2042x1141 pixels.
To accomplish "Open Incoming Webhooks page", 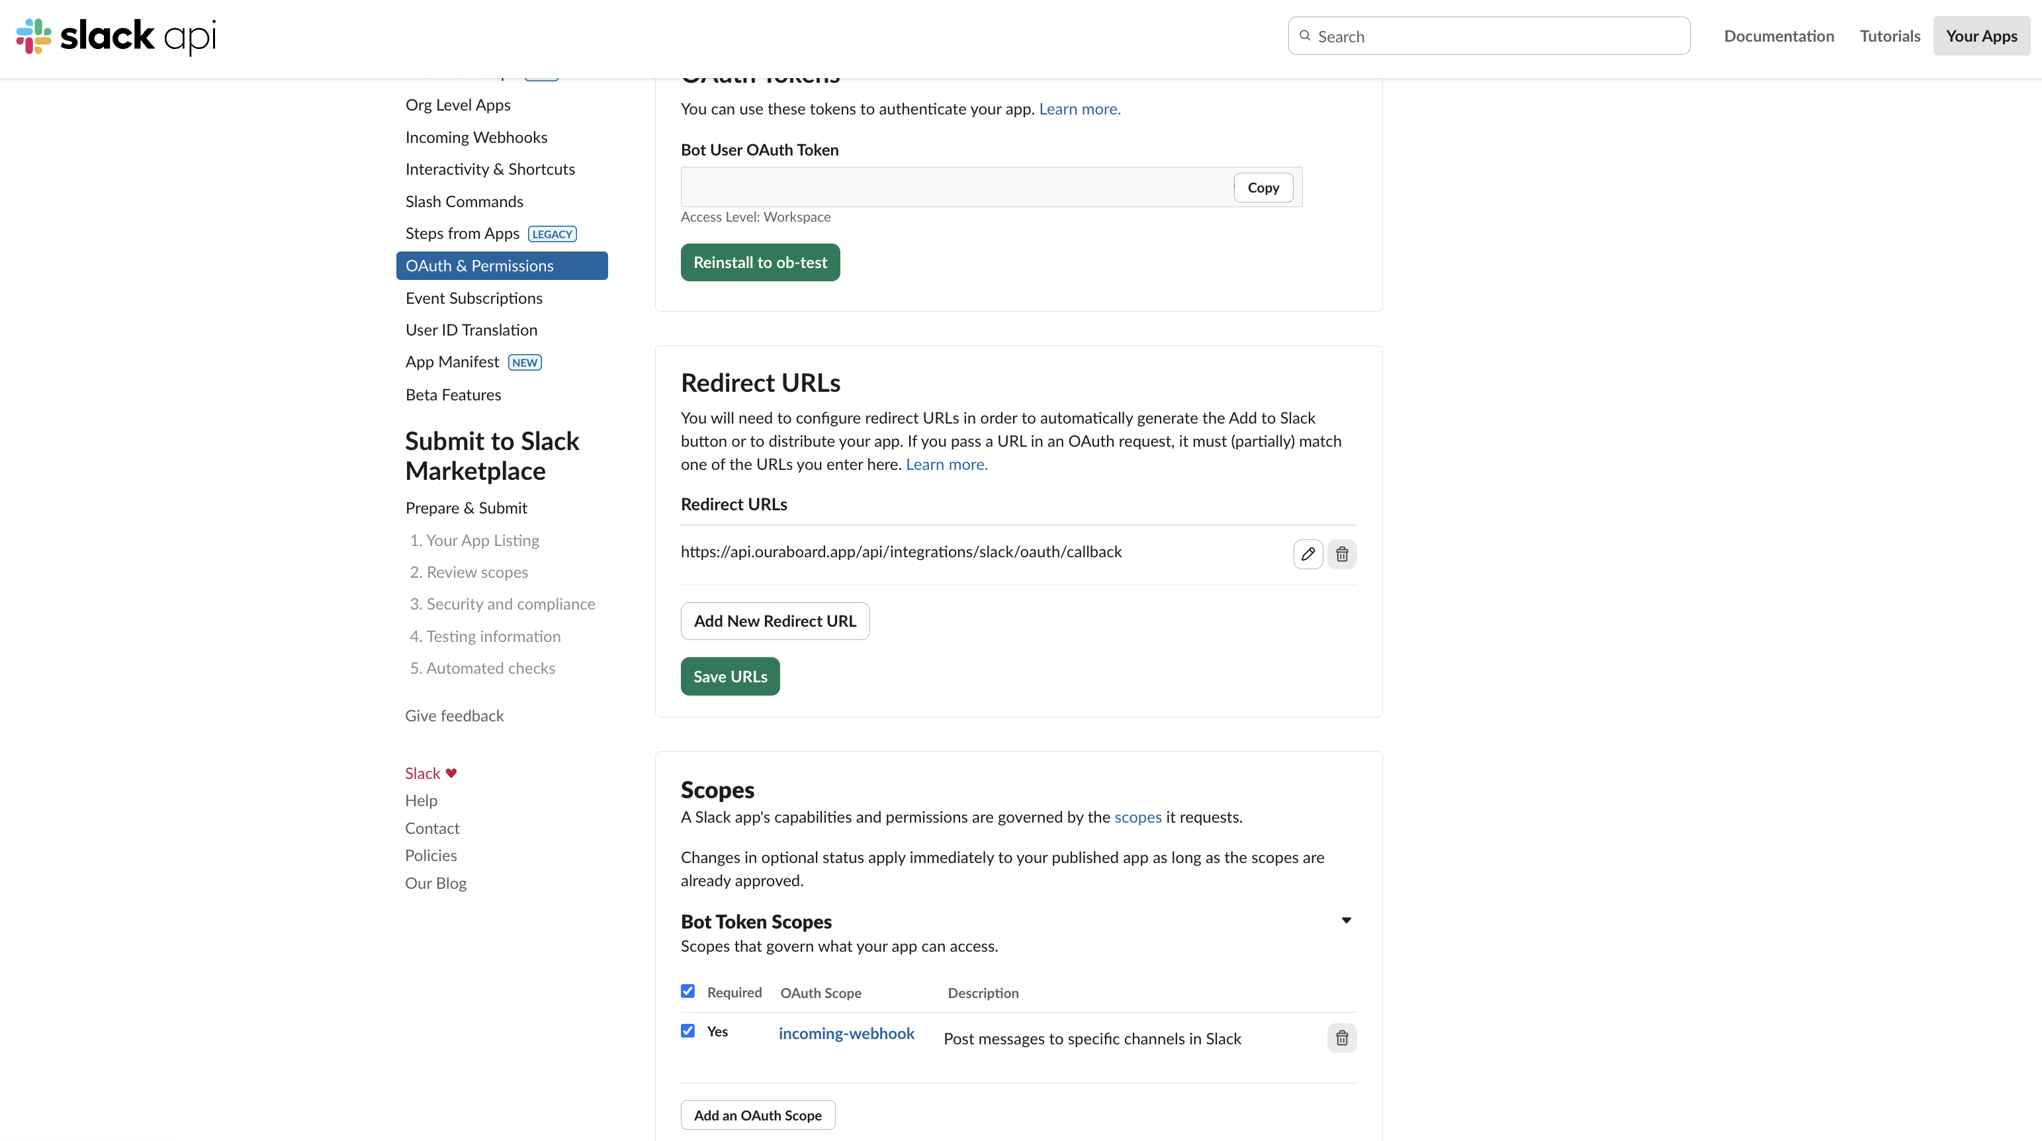I will click(476, 137).
